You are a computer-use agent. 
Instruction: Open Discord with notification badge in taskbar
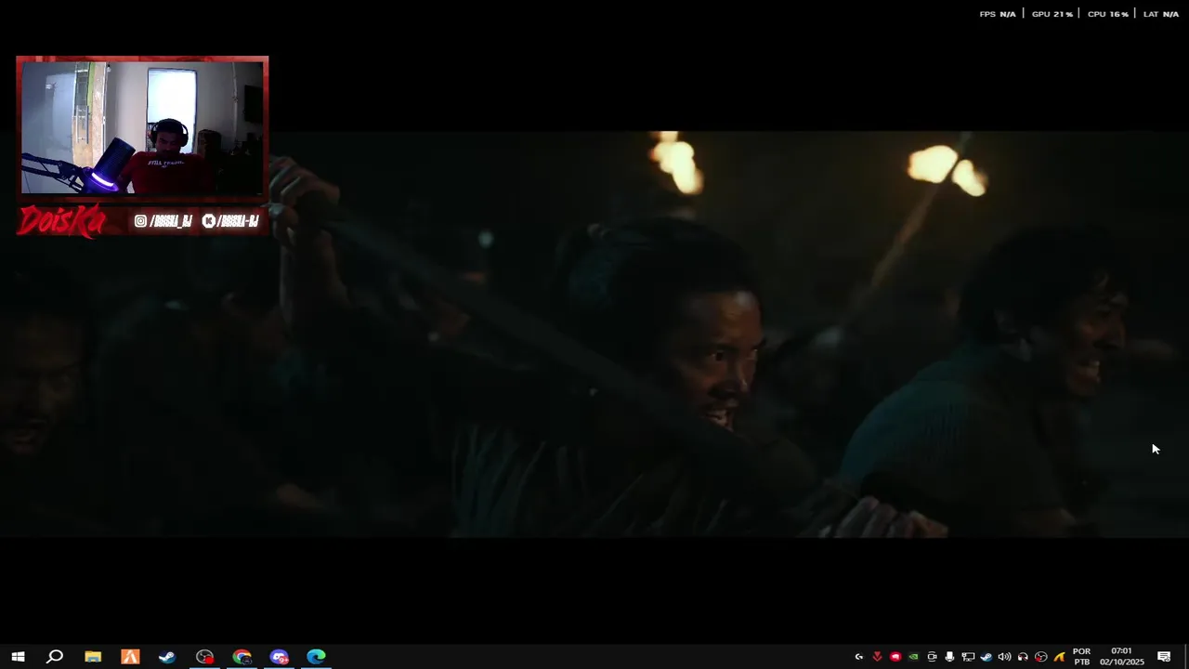click(279, 657)
